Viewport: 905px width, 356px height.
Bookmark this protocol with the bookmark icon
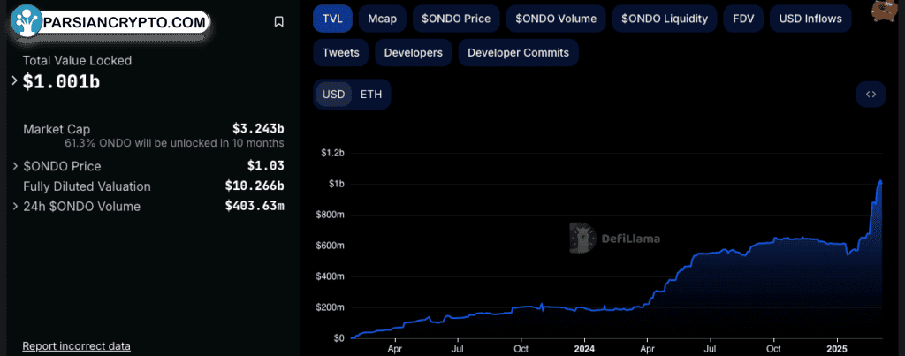point(278,22)
